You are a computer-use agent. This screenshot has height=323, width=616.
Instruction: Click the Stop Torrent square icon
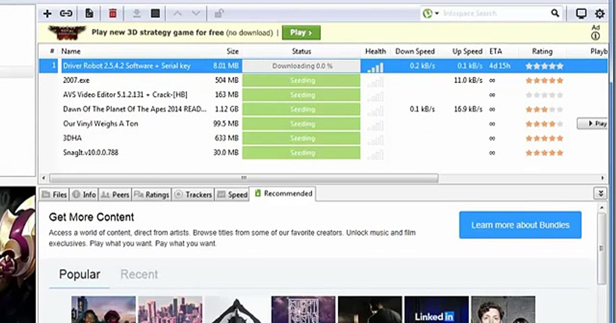pyautogui.click(x=155, y=13)
